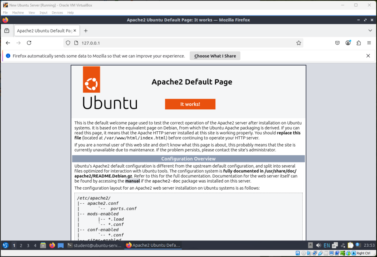377x257 pixels.
Task: Open the Firefox hamburger application menu
Action: (369, 43)
